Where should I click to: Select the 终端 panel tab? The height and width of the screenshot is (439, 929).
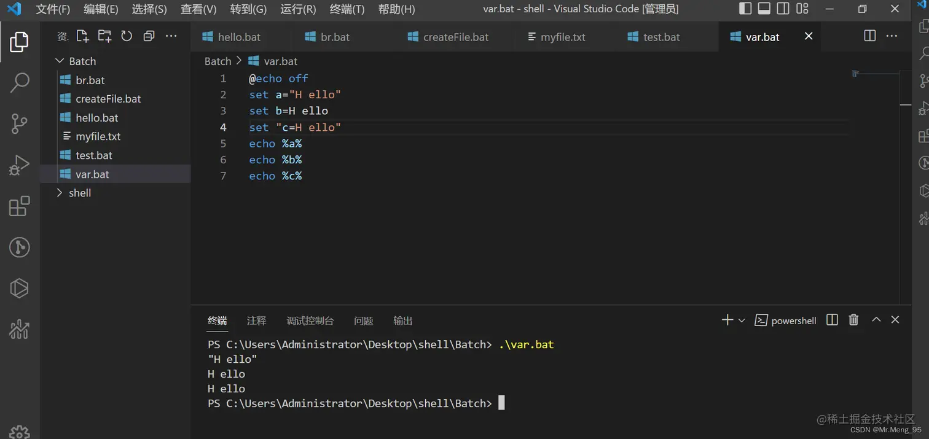(x=218, y=321)
